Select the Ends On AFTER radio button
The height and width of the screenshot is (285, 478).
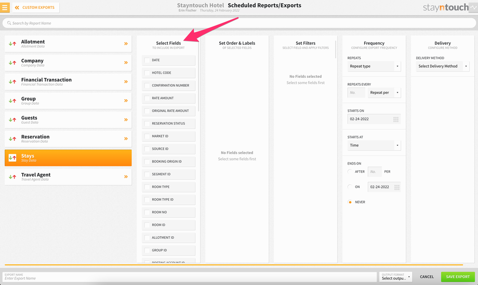pos(350,172)
